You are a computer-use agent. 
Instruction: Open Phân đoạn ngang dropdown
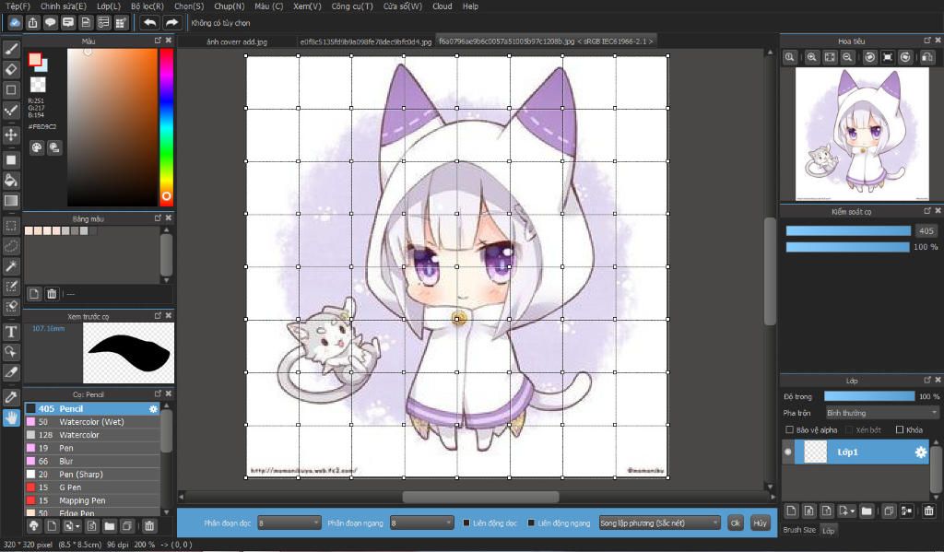pos(421,523)
